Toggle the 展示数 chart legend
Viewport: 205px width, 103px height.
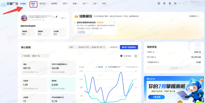coord(99,67)
